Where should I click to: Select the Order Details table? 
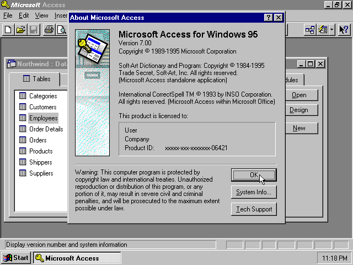point(46,129)
